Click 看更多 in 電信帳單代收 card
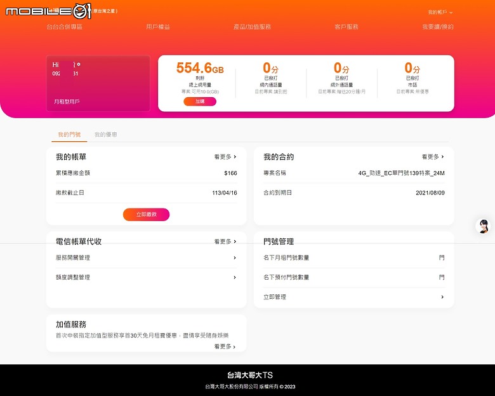495x396 pixels. point(225,242)
